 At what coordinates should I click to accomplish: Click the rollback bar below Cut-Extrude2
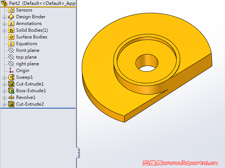coord(38,108)
